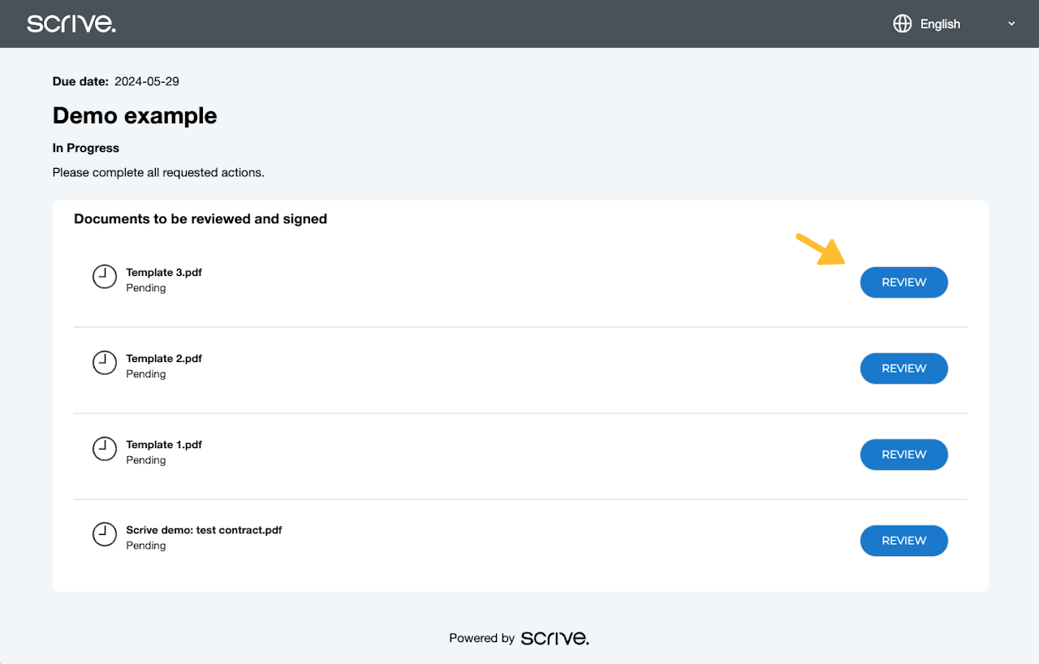Click the pending clock icon for Template 3.pdf
The width and height of the screenshot is (1039, 664).
tap(105, 277)
